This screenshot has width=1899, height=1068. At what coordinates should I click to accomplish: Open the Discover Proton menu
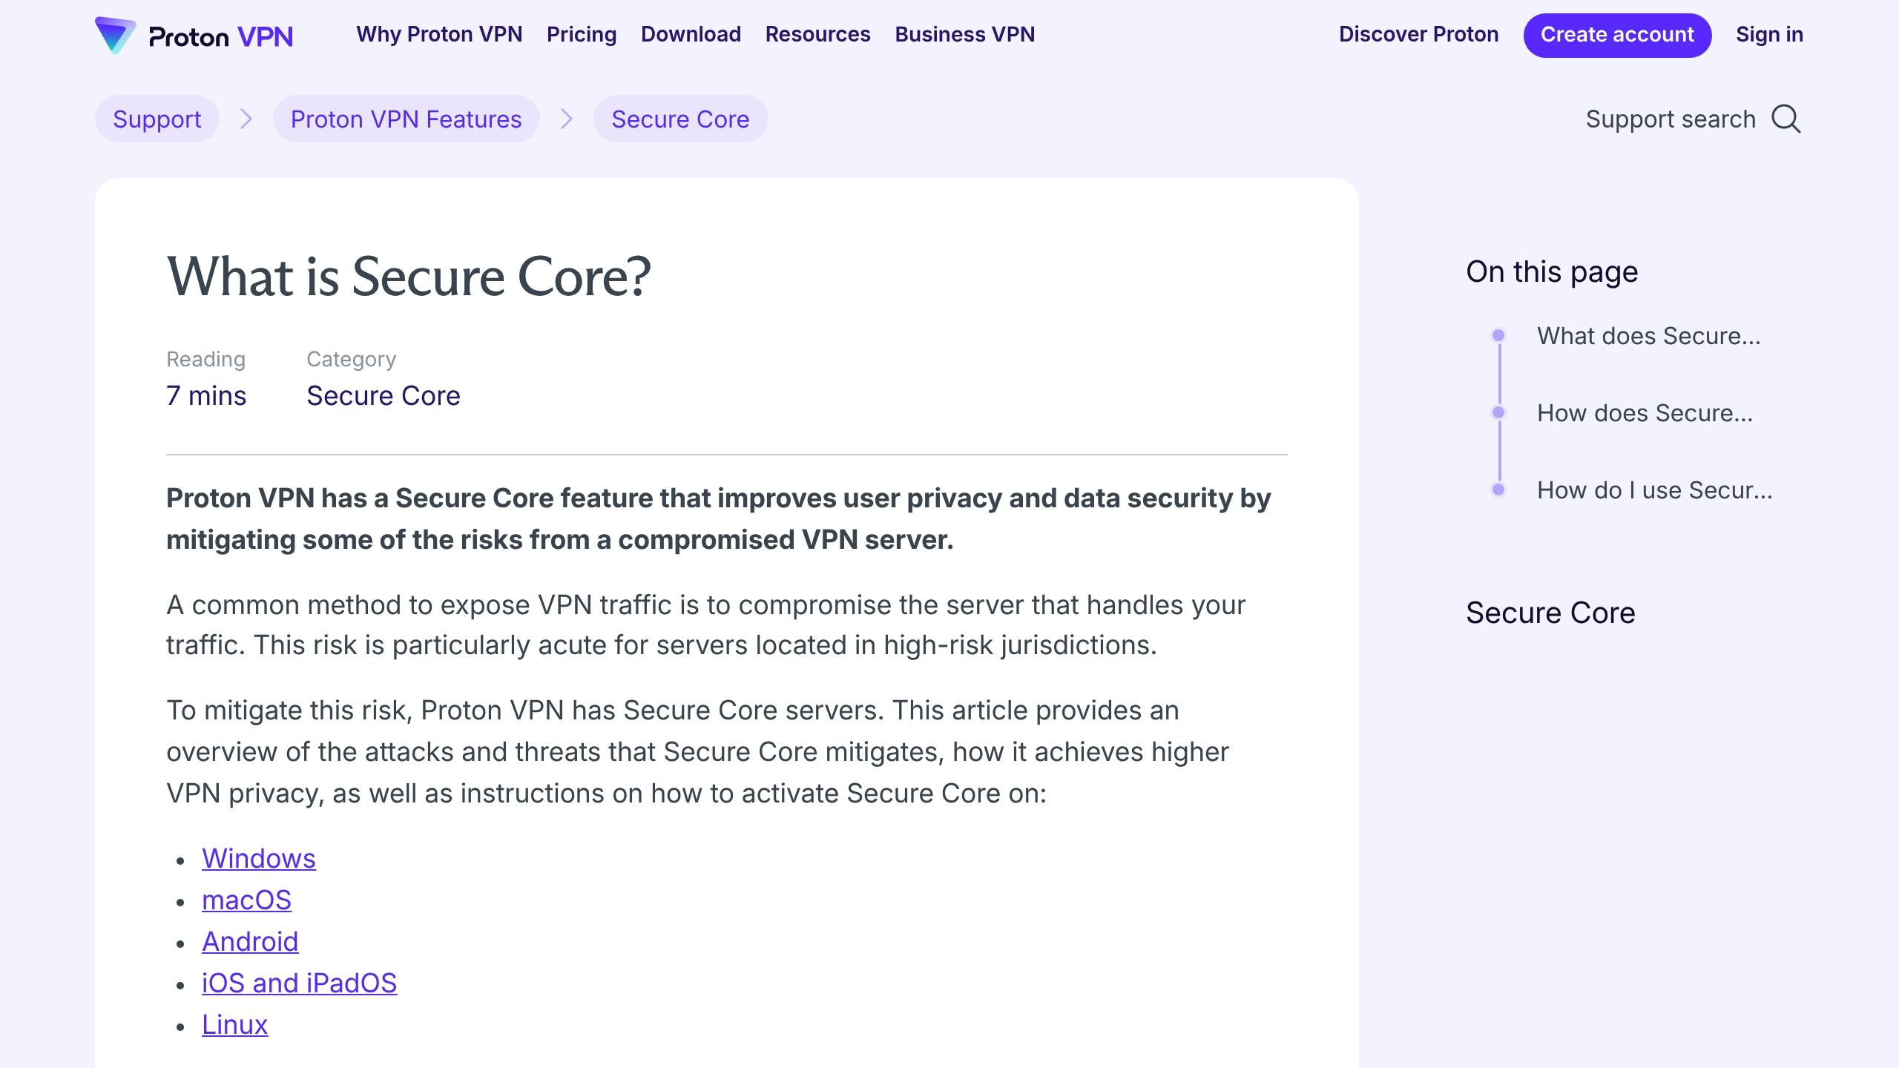(x=1418, y=34)
